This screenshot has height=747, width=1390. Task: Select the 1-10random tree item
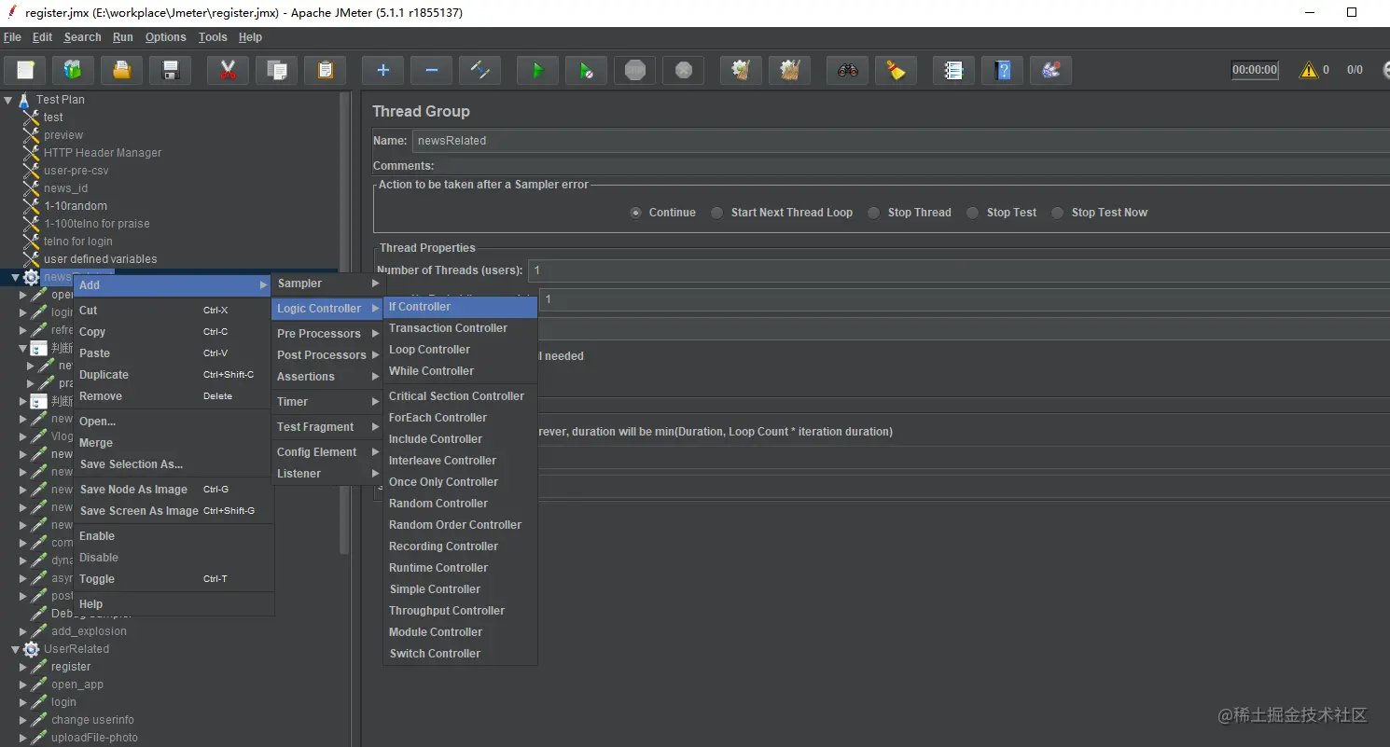(x=76, y=206)
